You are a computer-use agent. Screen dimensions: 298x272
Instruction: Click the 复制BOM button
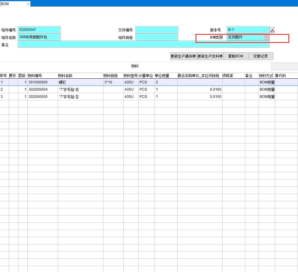click(x=236, y=56)
